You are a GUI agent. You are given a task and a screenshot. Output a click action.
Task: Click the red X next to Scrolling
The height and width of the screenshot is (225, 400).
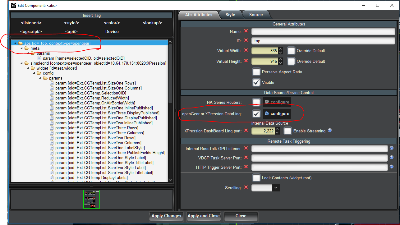(246, 187)
